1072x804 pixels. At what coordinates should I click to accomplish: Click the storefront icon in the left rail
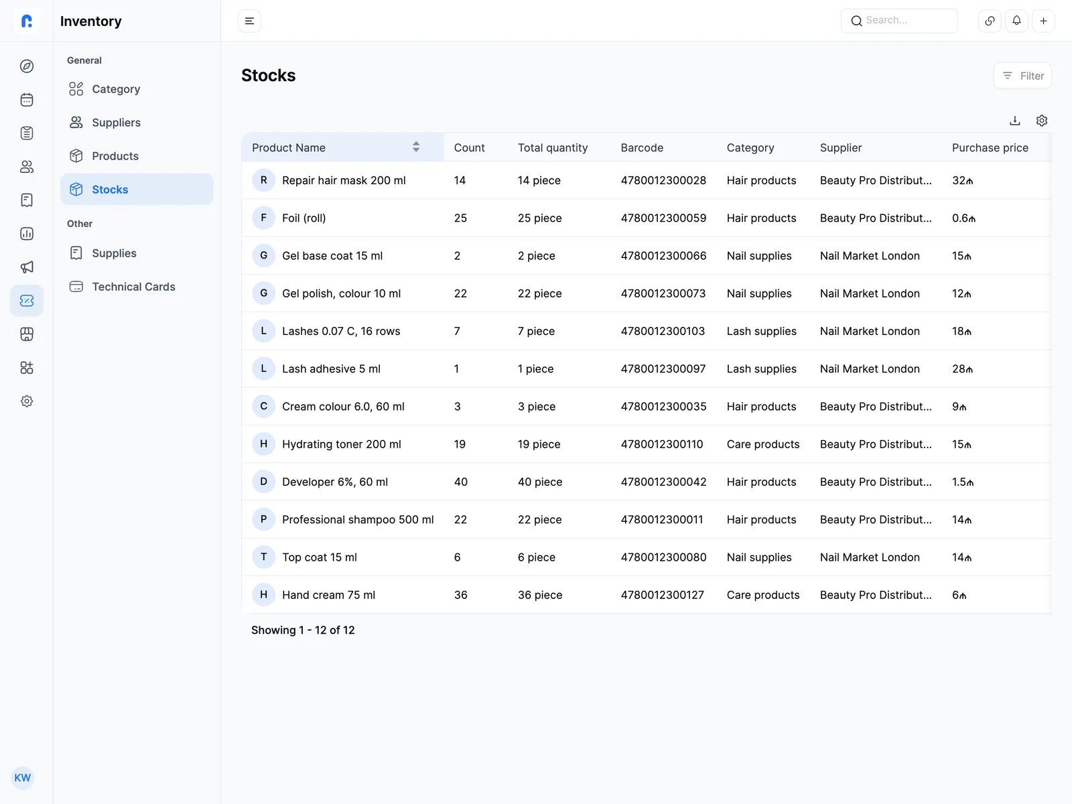tap(27, 334)
